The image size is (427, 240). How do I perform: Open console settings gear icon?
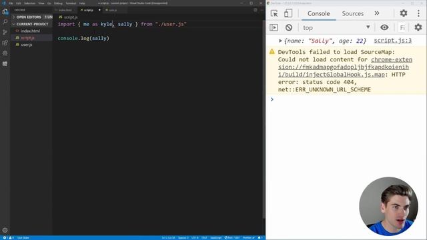point(418,27)
